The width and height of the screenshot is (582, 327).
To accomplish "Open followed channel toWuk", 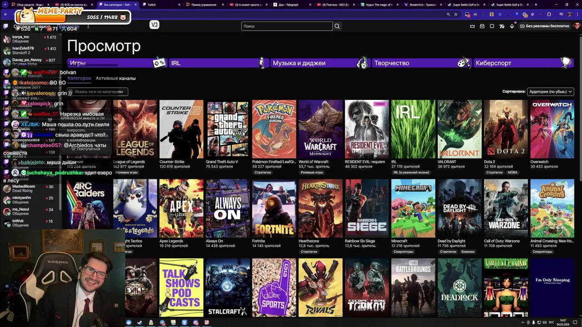I will point(31,223).
